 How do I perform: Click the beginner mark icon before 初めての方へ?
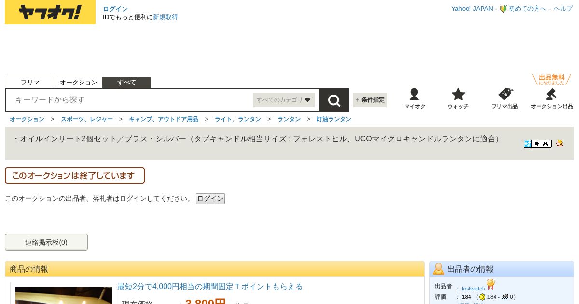point(503,9)
